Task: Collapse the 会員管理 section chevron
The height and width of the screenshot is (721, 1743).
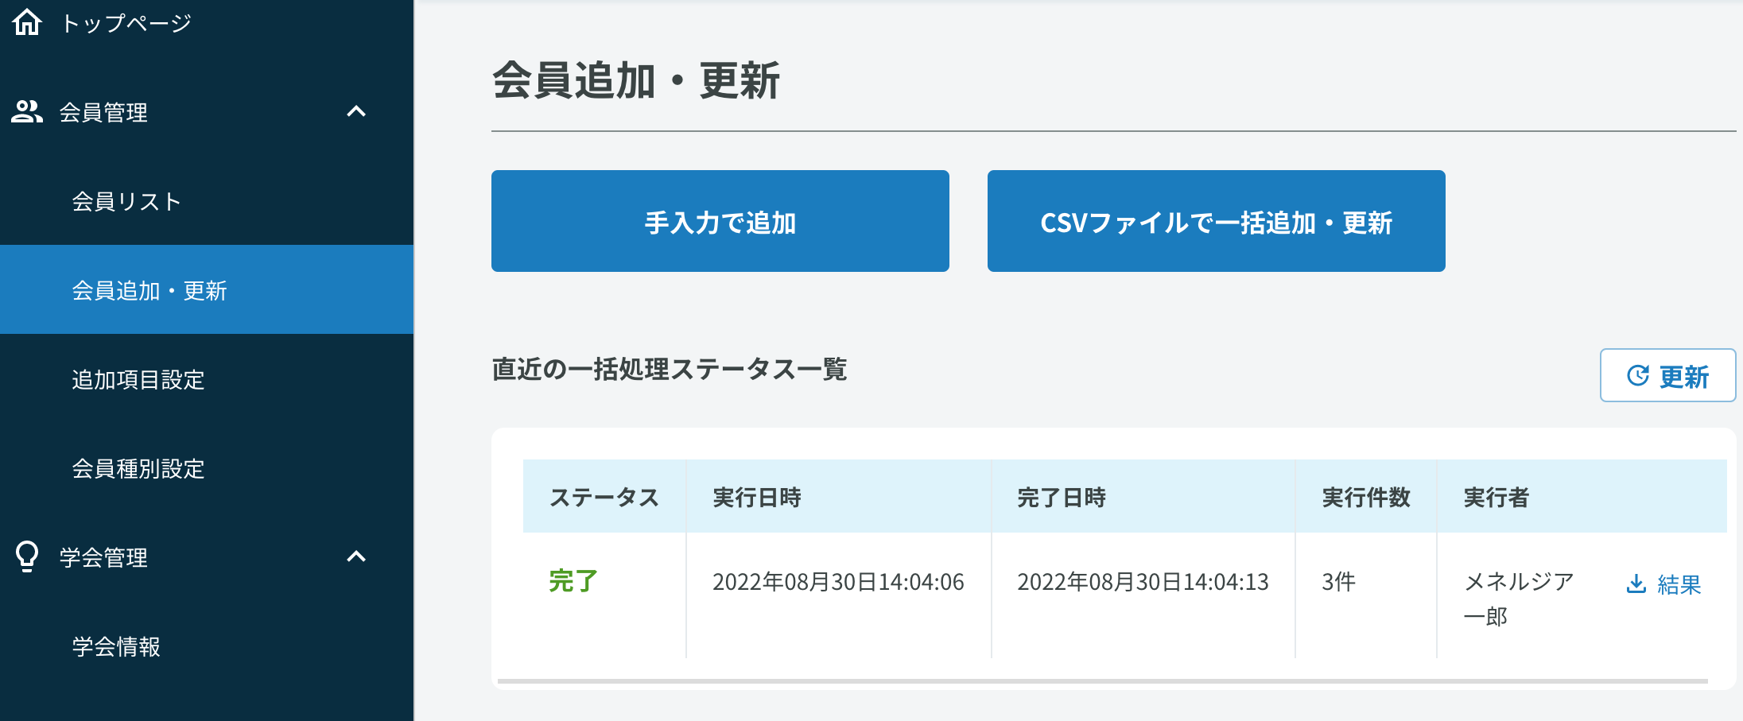Action: coord(356,112)
